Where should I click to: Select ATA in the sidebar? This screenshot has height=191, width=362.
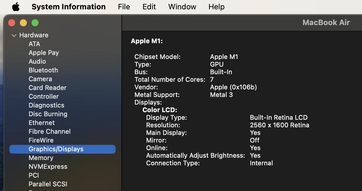click(34, 44)
